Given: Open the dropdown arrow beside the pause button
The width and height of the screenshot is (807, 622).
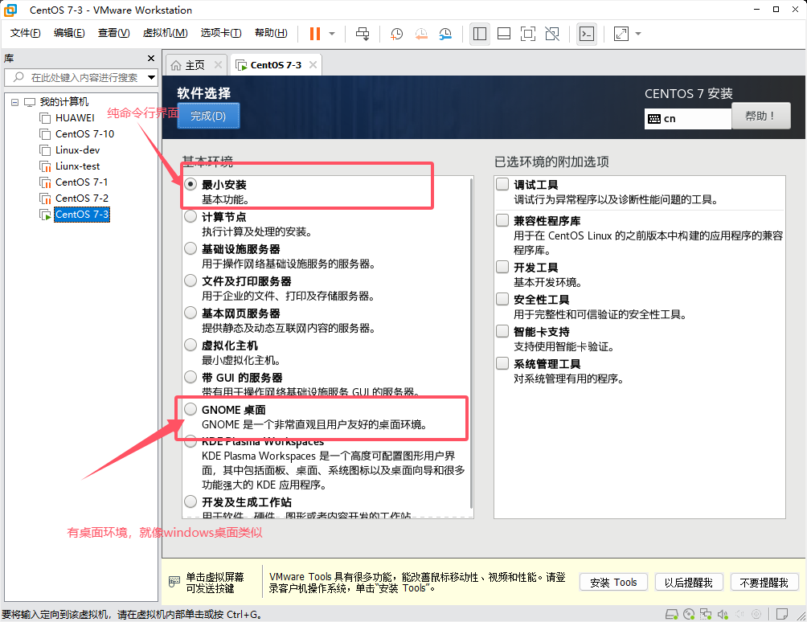Looking at the screenshot, I should 332,34.
